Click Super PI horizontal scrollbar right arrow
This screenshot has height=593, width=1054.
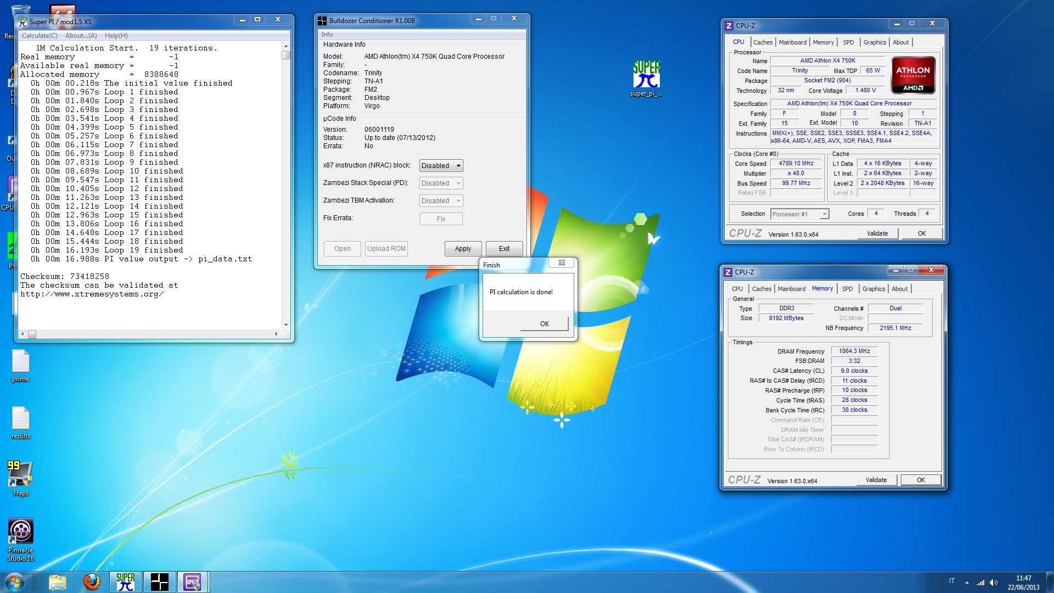(276, 334)
